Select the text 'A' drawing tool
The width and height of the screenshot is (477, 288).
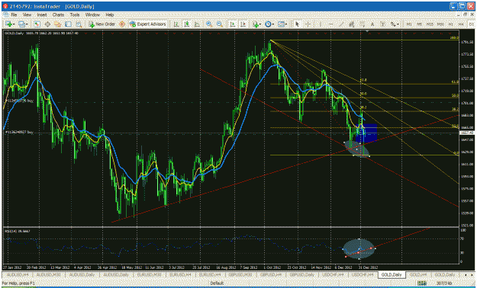pos(372,24)
